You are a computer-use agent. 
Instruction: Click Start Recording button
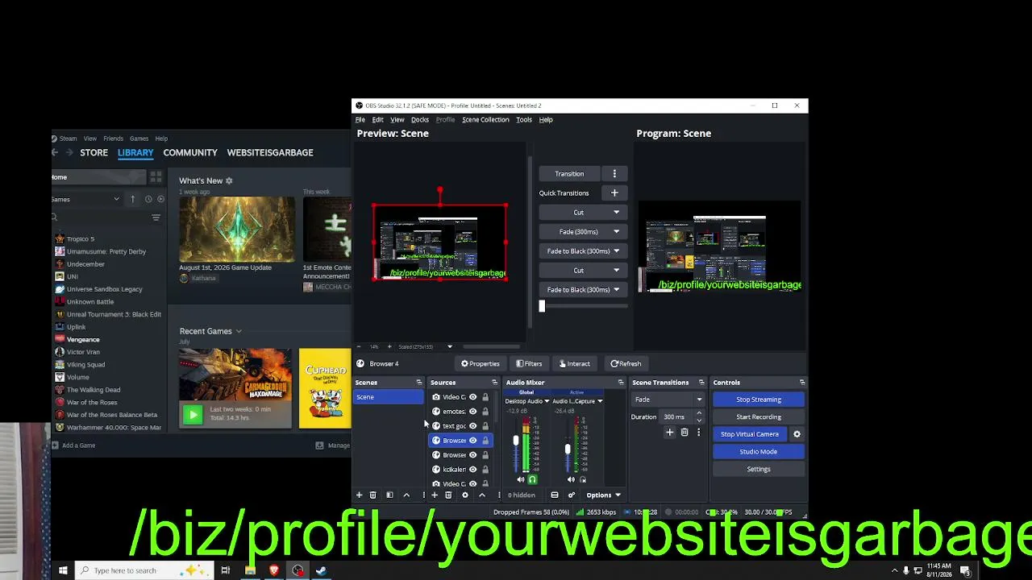pyautogui.click(x=759, y=417)
